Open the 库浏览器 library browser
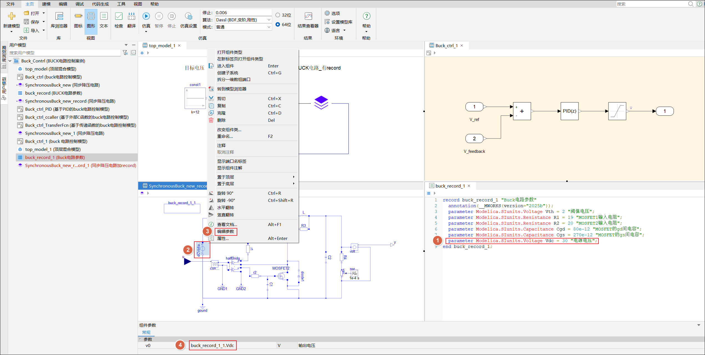705x355 pixels. [x=59, y=17]
